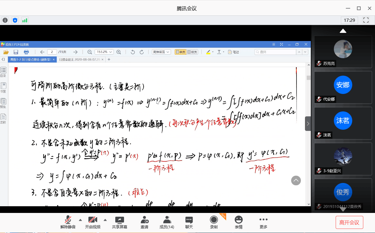Check the network signal status icon
The width and height of the screenshot is (375, 233).
25,20
